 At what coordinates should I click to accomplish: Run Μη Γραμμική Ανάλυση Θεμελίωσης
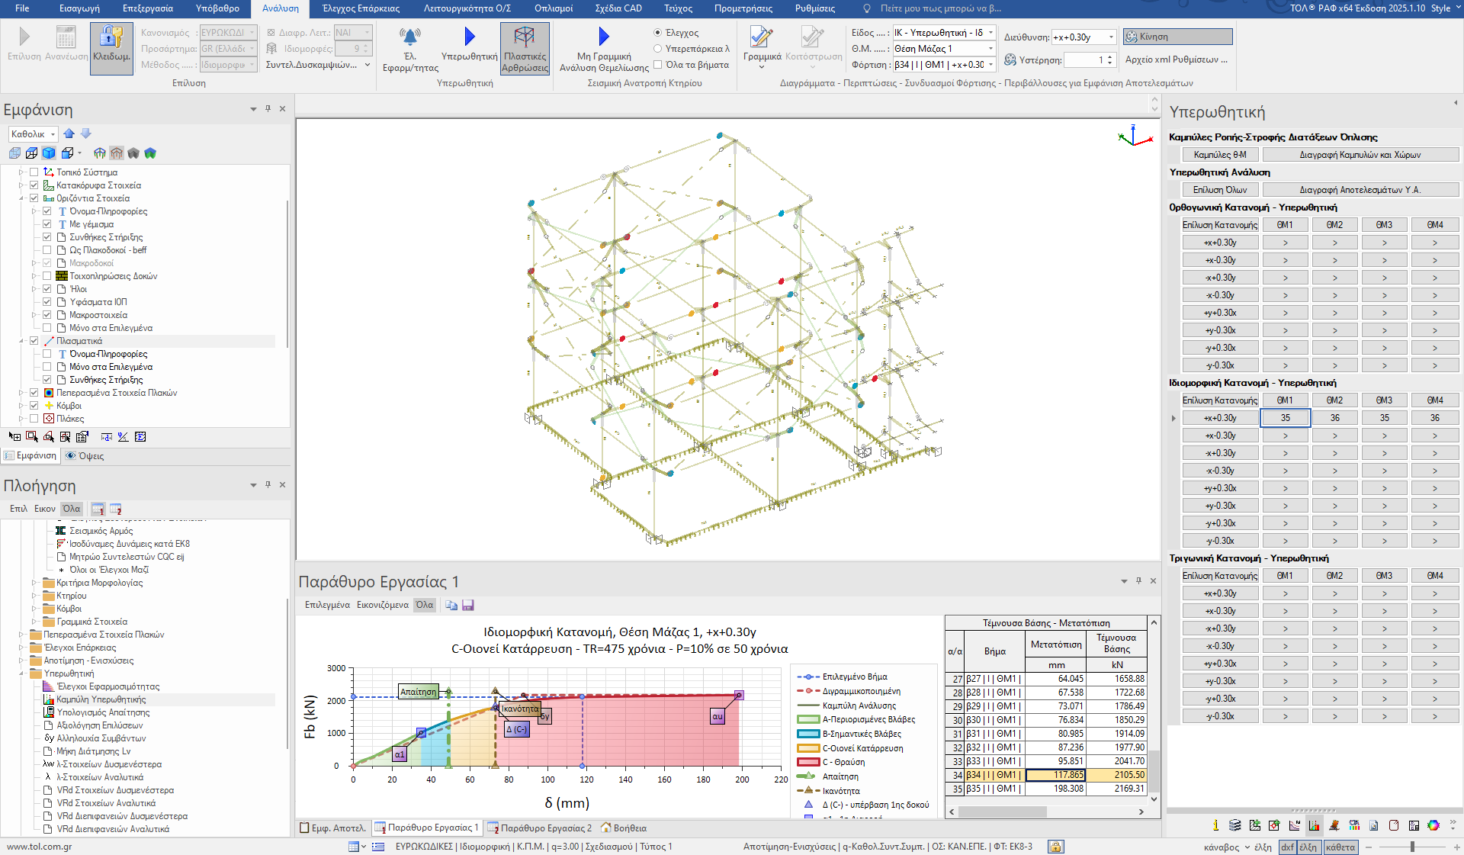[x=603, y=37]
